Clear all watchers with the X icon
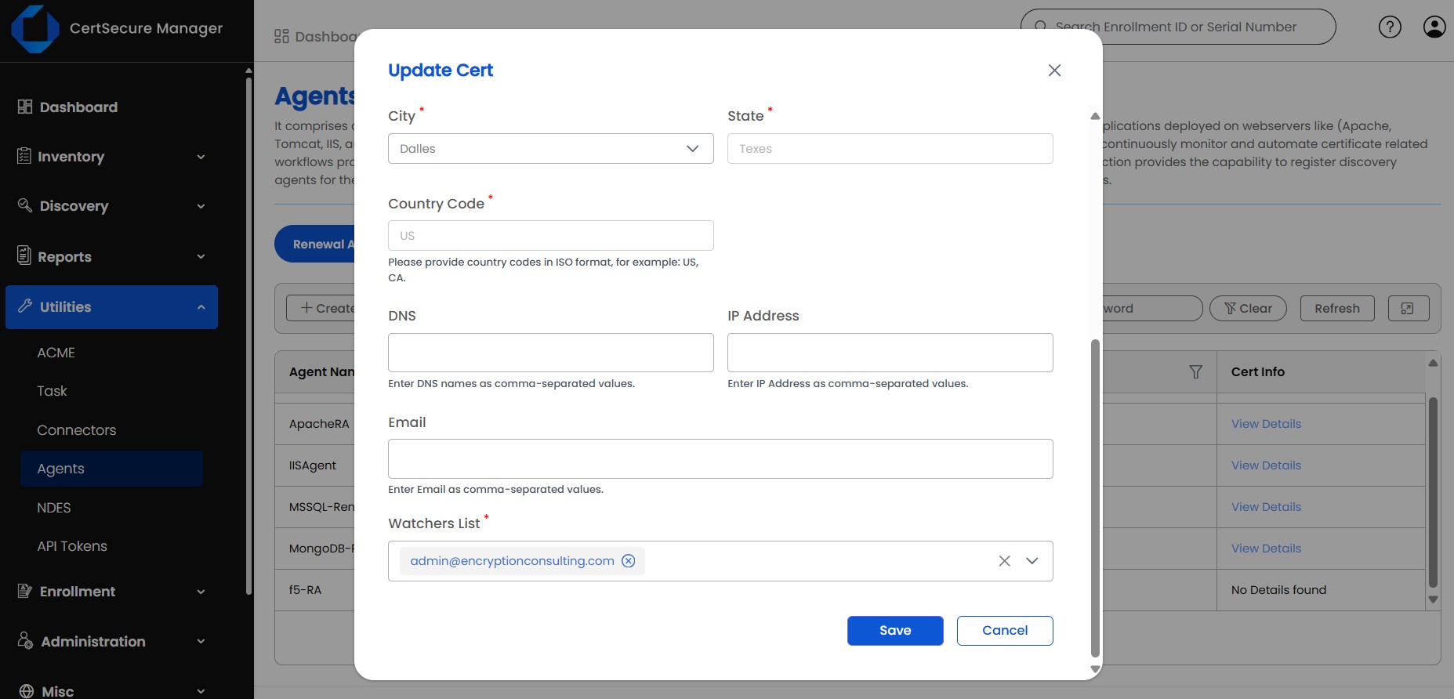1454x699 pixels. tap(1004, 561)
